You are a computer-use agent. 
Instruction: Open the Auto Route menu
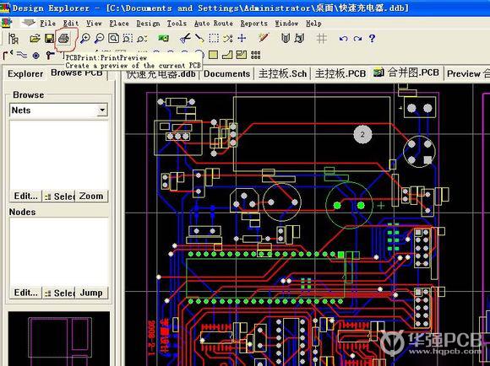pyautogui.click(x=214, y=24)
